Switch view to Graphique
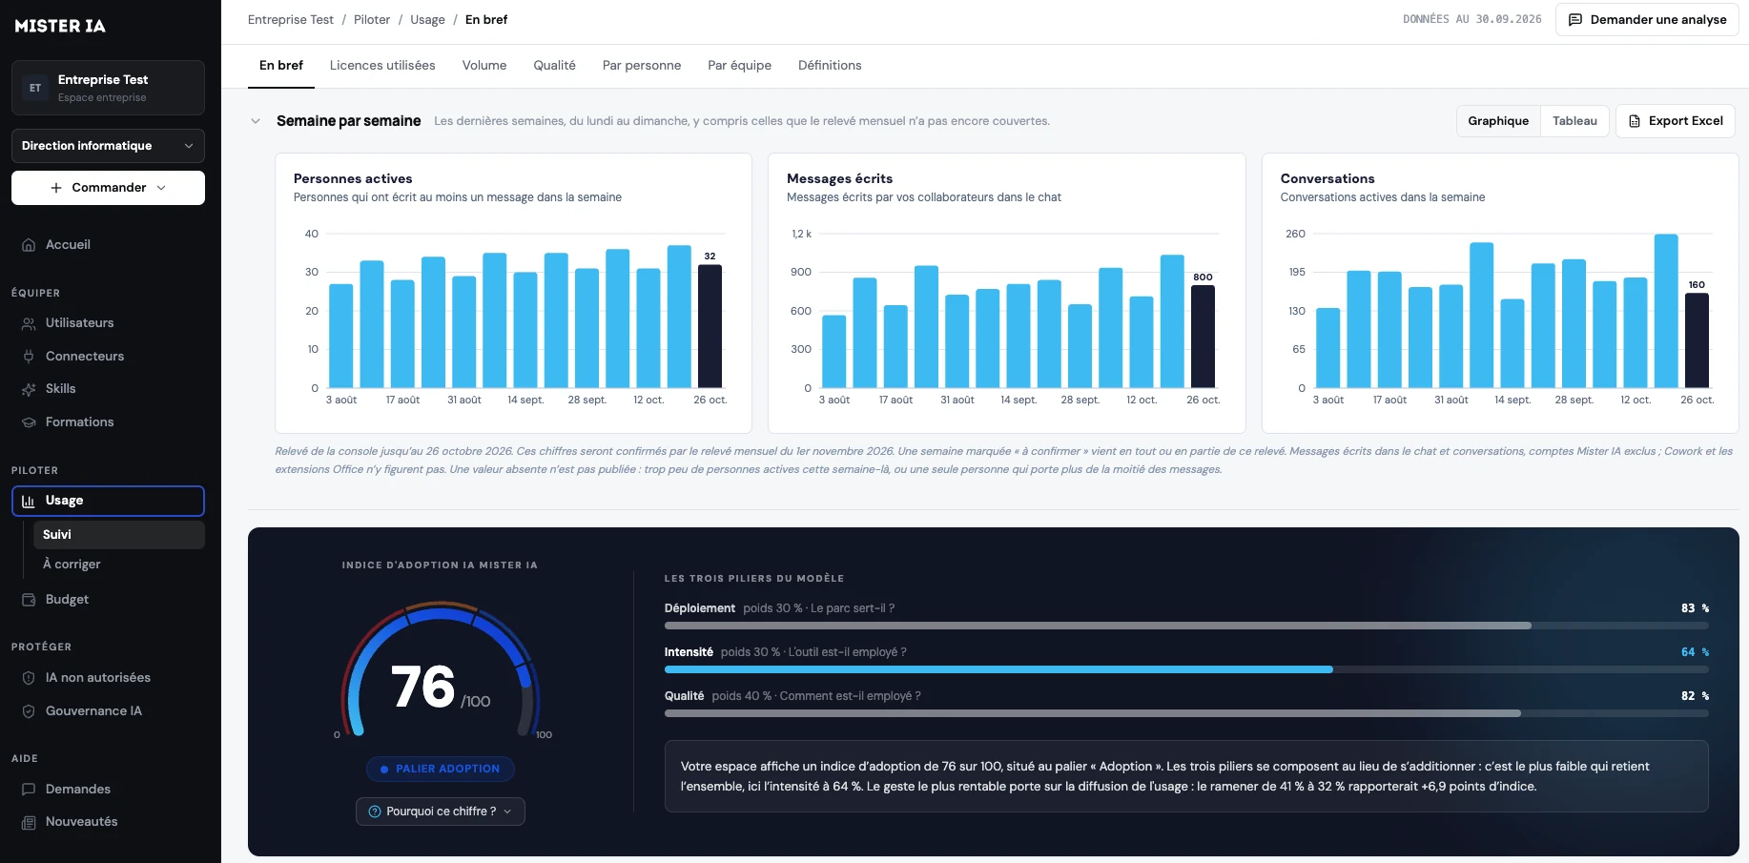Viewport: 1749px width, 863px height. coord(1498,121)
